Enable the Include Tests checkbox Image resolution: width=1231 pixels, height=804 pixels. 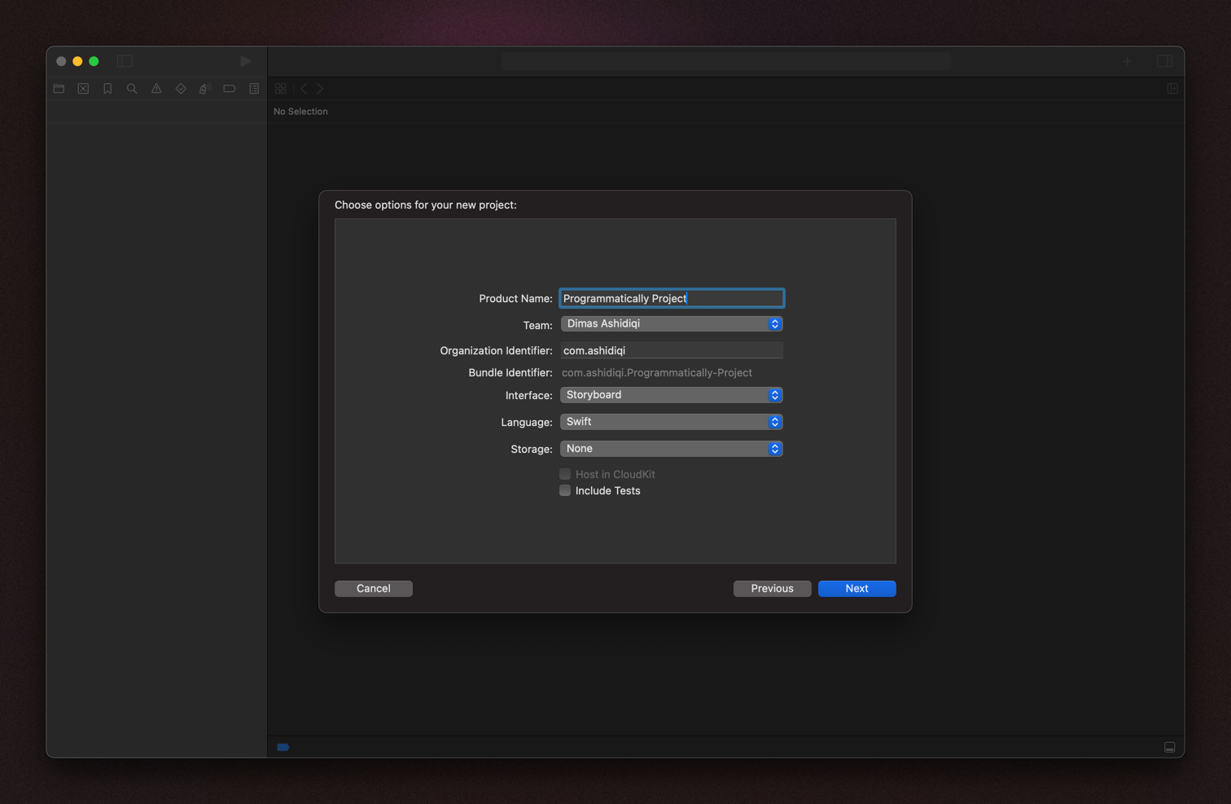click(565, 490)
